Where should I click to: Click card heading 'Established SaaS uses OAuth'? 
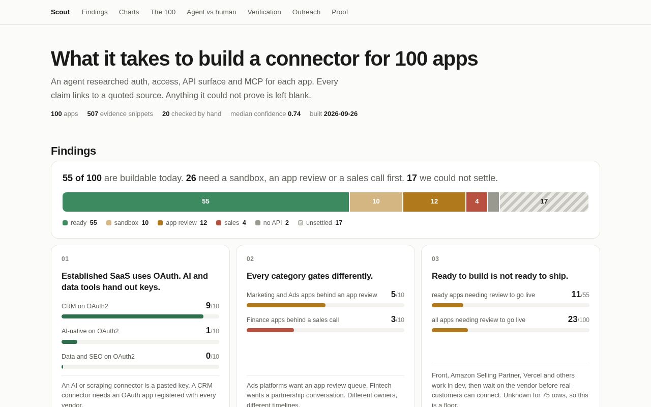click(x=135, y=281)
